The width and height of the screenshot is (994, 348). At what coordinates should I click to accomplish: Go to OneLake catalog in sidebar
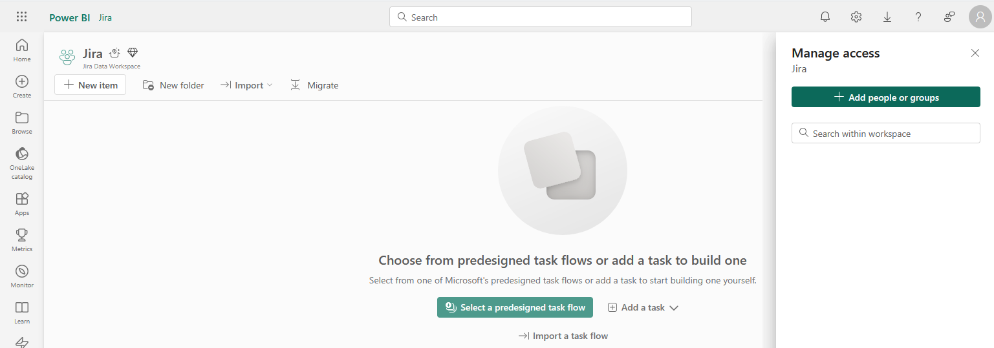[x=22, y=163]
